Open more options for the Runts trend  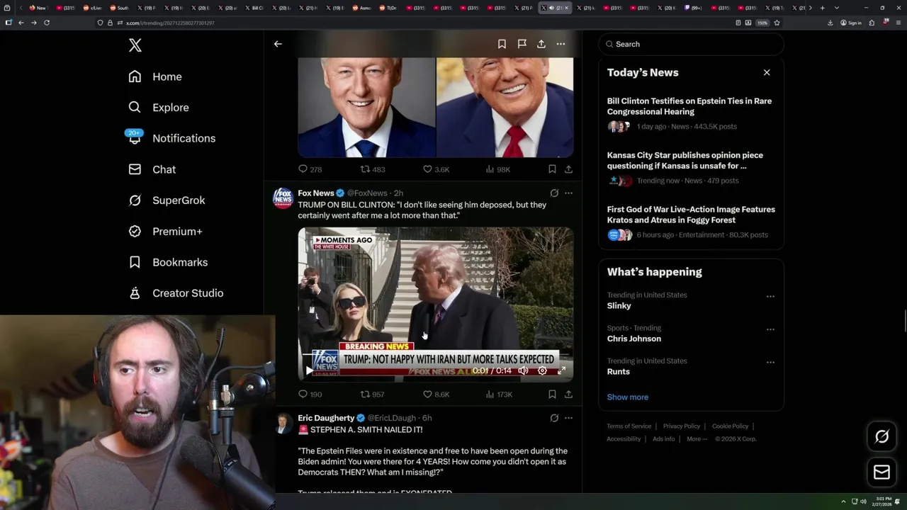click(x=770, y=362)
